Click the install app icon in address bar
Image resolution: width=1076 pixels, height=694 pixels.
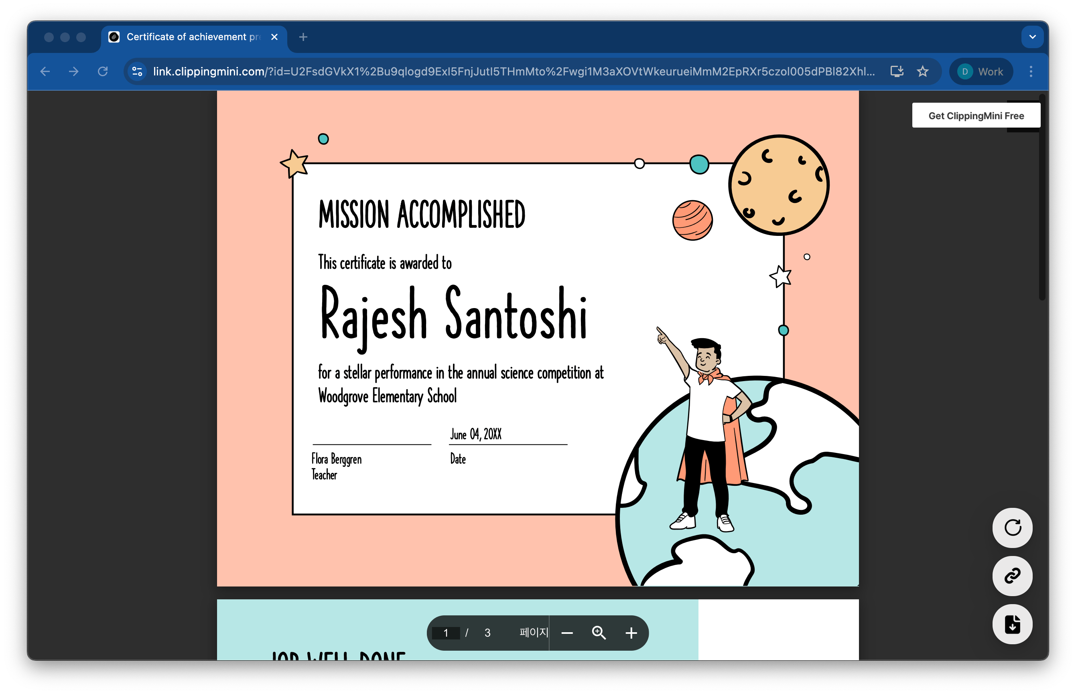coord(897,72)
